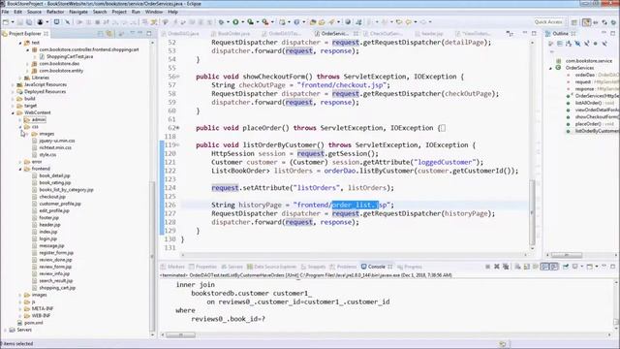Collapse showCheckoutForm method at line 56
620x349 pixels.
tap(177, 77)
